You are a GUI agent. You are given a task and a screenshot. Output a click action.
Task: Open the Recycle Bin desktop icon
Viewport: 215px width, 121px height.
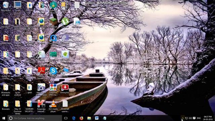6,6
